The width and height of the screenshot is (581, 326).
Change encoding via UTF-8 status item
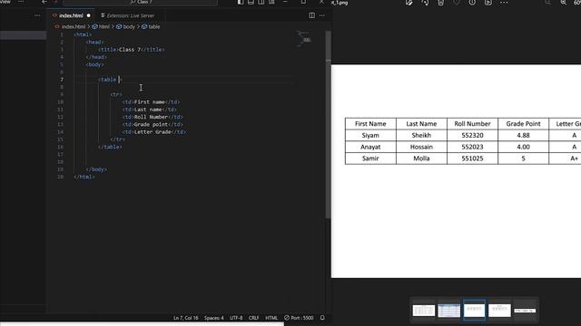point(236,318)
